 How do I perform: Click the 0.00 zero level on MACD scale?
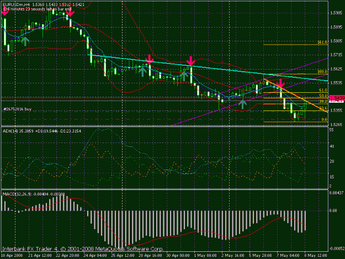[x=333, y=210]
